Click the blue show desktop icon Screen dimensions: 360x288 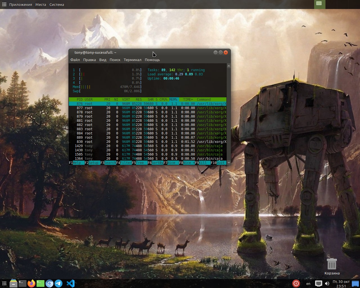coord(355,283)
